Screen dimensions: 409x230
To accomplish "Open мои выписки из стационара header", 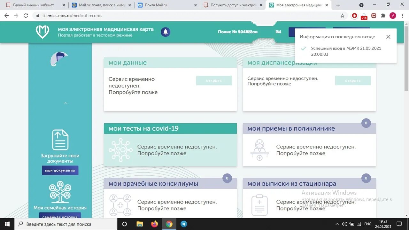I will coord(309,184).
